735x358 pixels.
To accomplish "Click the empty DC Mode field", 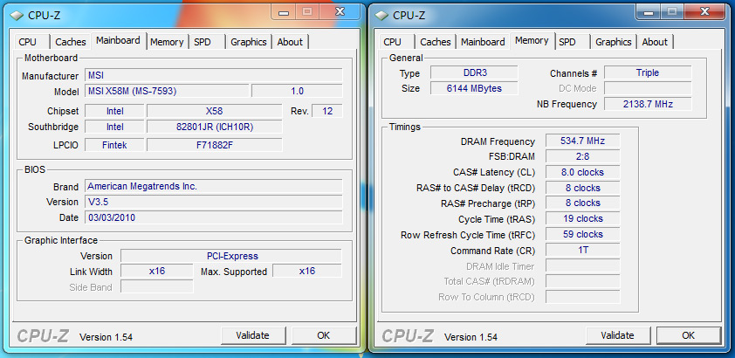I will tap(648, 88).
